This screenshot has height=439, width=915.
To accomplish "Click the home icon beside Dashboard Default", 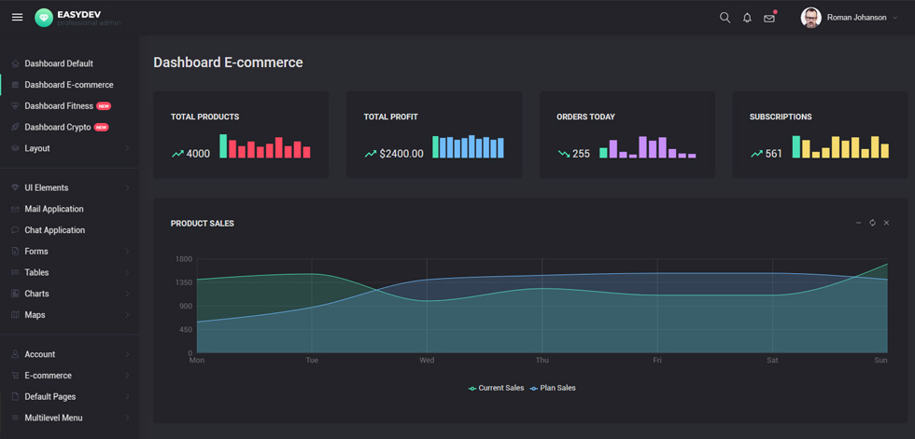I will (15, 63).
